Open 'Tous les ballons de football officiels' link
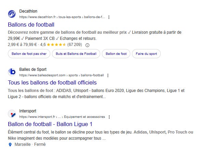 [52, 83]
